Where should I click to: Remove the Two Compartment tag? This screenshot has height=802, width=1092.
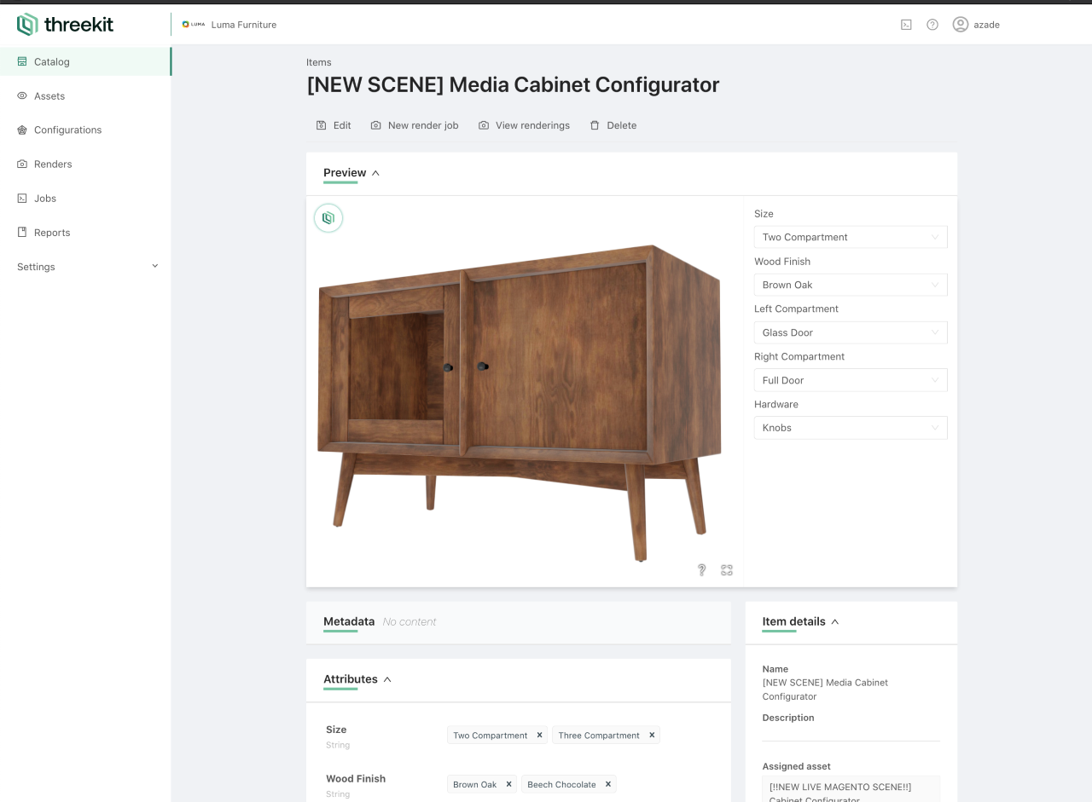[x=539, y=735]
